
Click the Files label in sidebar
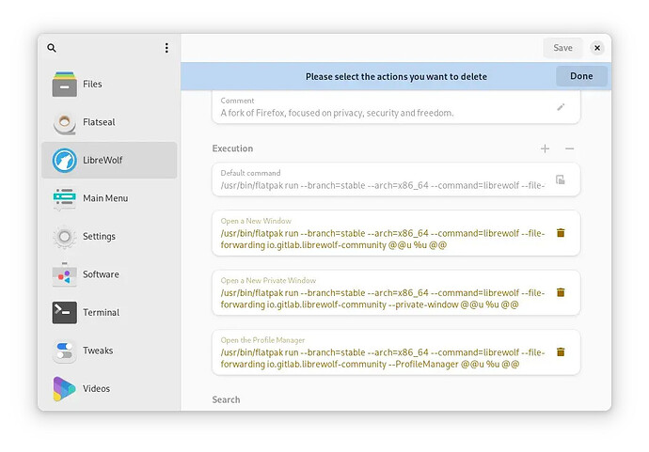click(x=92, y=84)
